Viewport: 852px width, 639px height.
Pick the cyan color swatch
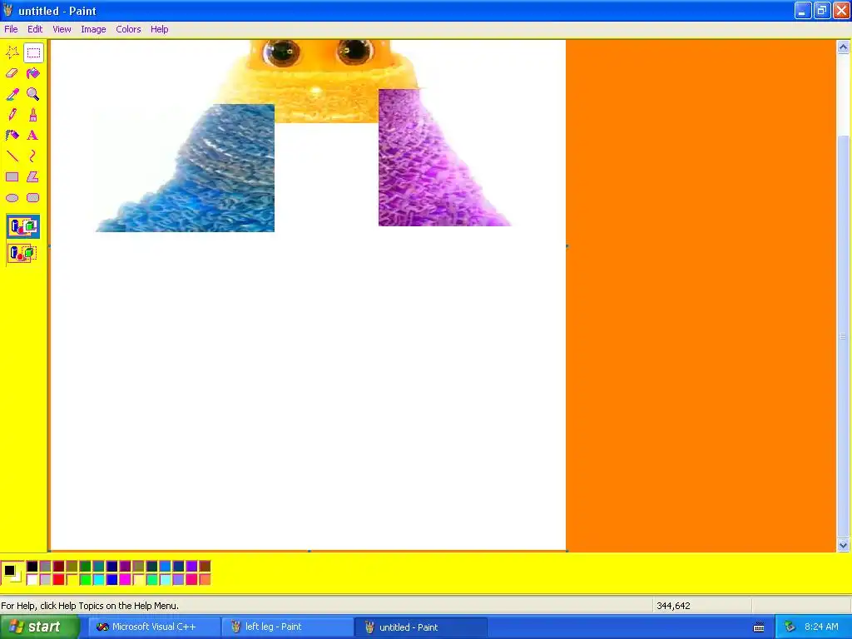click(98, 580)
